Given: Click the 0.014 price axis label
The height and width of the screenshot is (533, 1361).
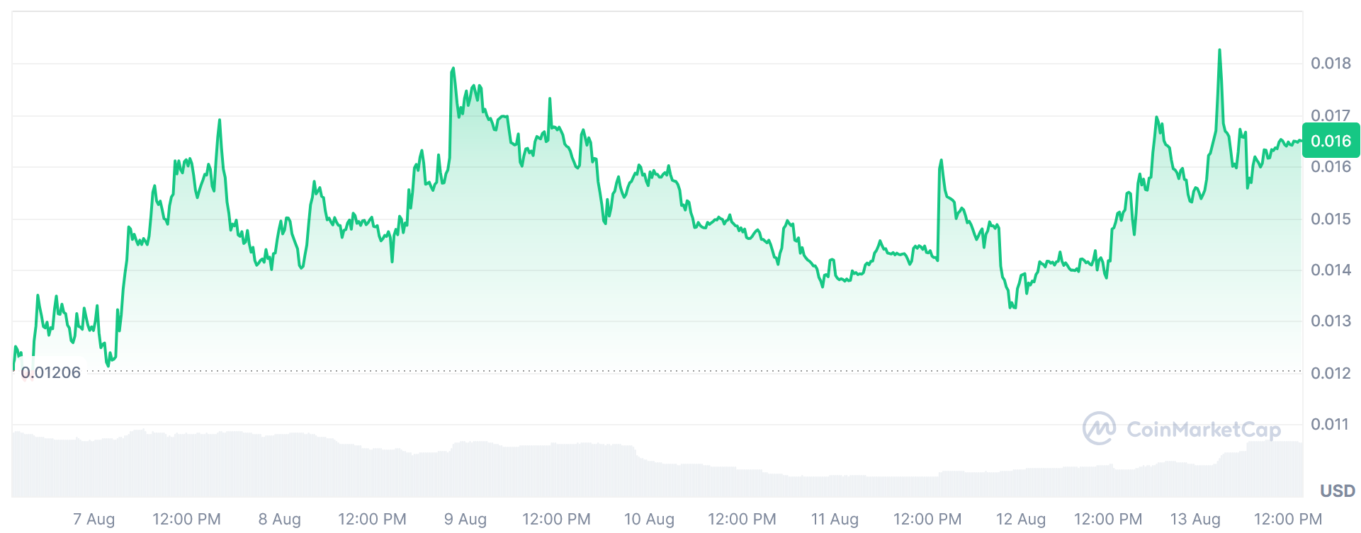Looking at the screenshot, I should [1331, 270].
